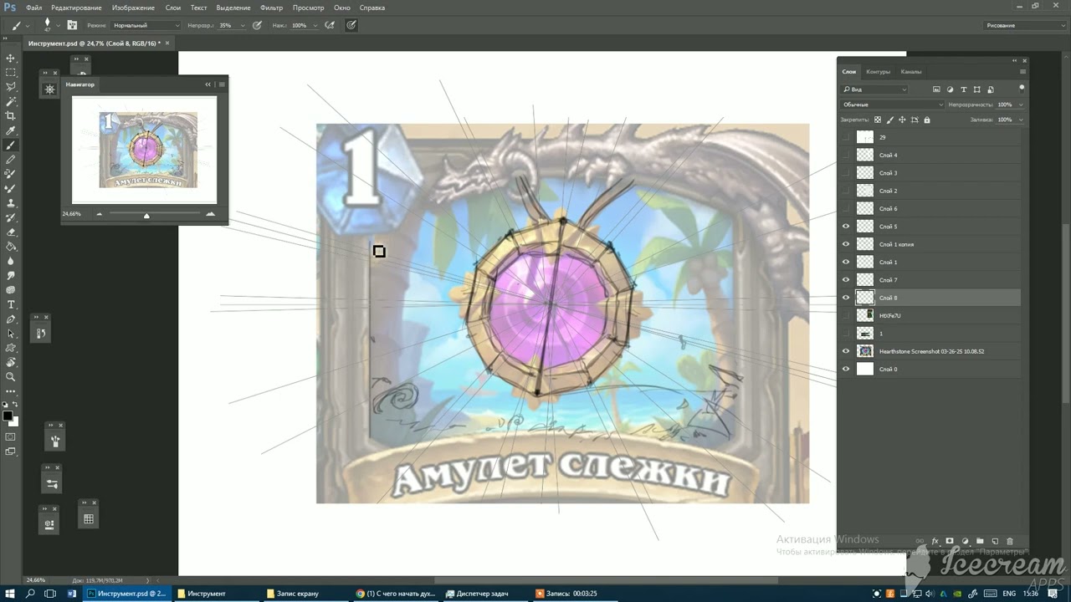The width and height of the screenshot is (1071, 602).
Task: Open the Chrome window in the taskbar
Action: pos(394,594)
